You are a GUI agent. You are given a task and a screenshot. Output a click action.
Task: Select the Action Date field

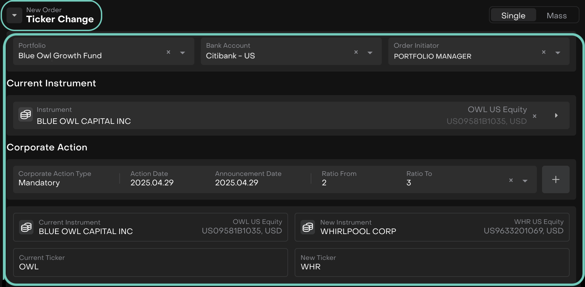point(152,179)
